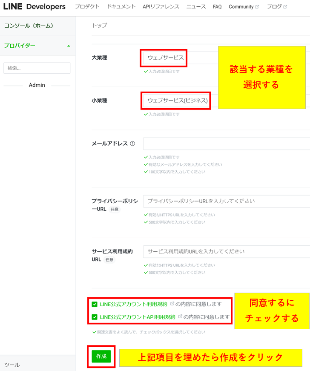
Task: Click the 大業種 field label
Action: click(100, 58)
